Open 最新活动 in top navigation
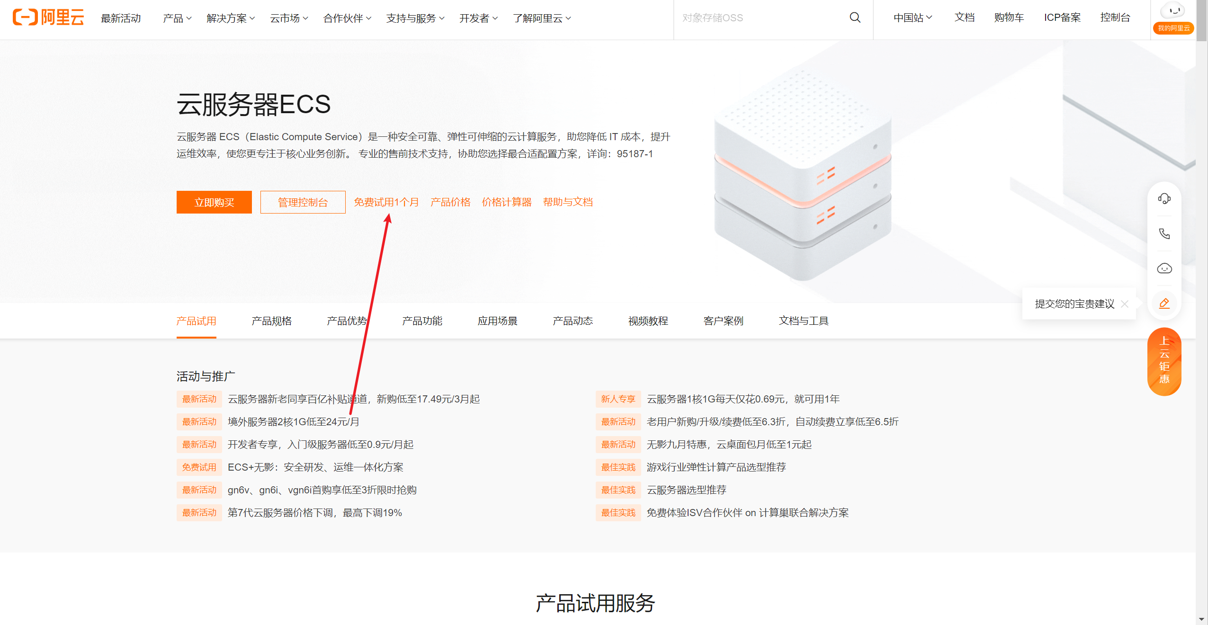 point(121,18)
